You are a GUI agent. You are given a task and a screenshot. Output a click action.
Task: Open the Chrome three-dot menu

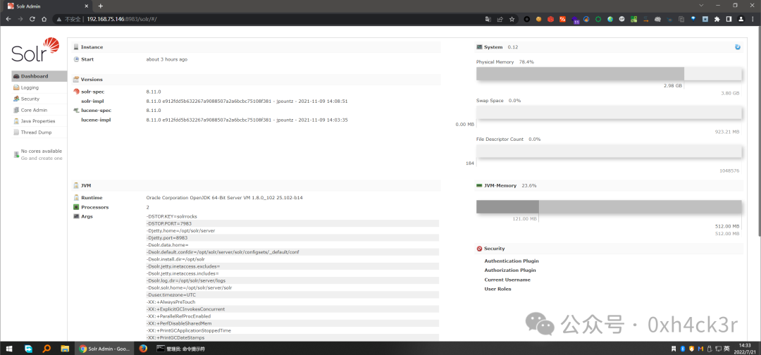coord(753,20)
